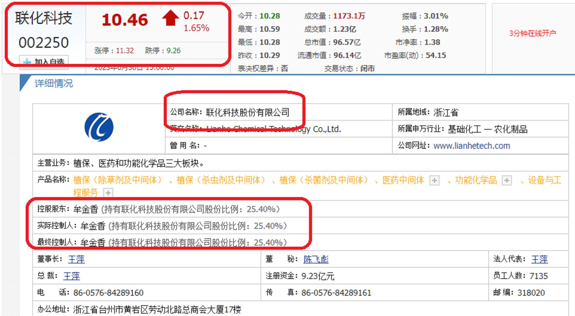Click company name 联化科技股份有限公司
The height and width of the screenshot is (316, 575).
(x=248, y=112)
